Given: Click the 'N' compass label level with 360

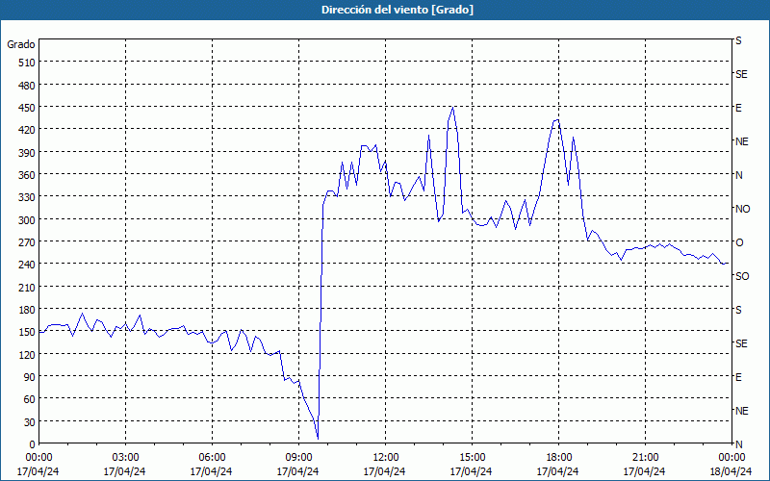Looking at the screenshot, I should point(738,175).
